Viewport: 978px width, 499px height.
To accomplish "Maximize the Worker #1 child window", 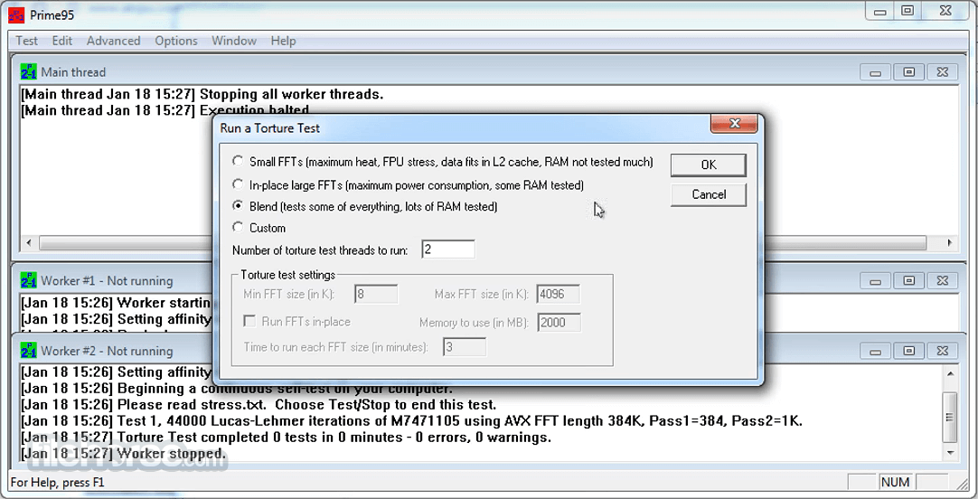I will pyautogui.click(x=908, y=280).
